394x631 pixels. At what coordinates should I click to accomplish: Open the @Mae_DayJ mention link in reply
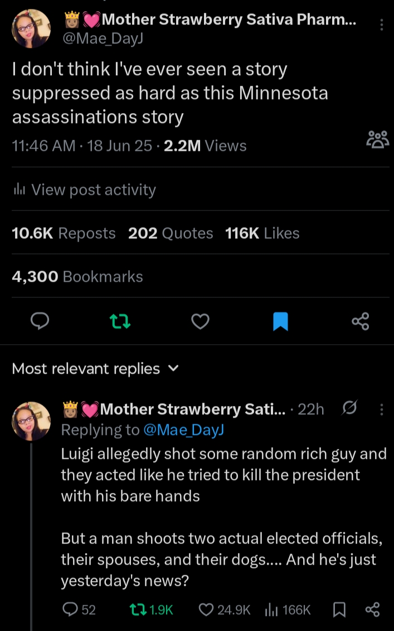(183, 429)
